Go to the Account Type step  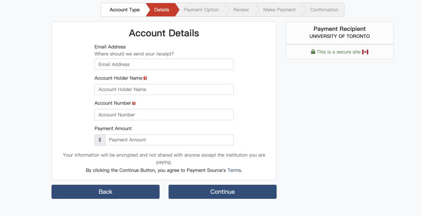(x=124, y=10)
